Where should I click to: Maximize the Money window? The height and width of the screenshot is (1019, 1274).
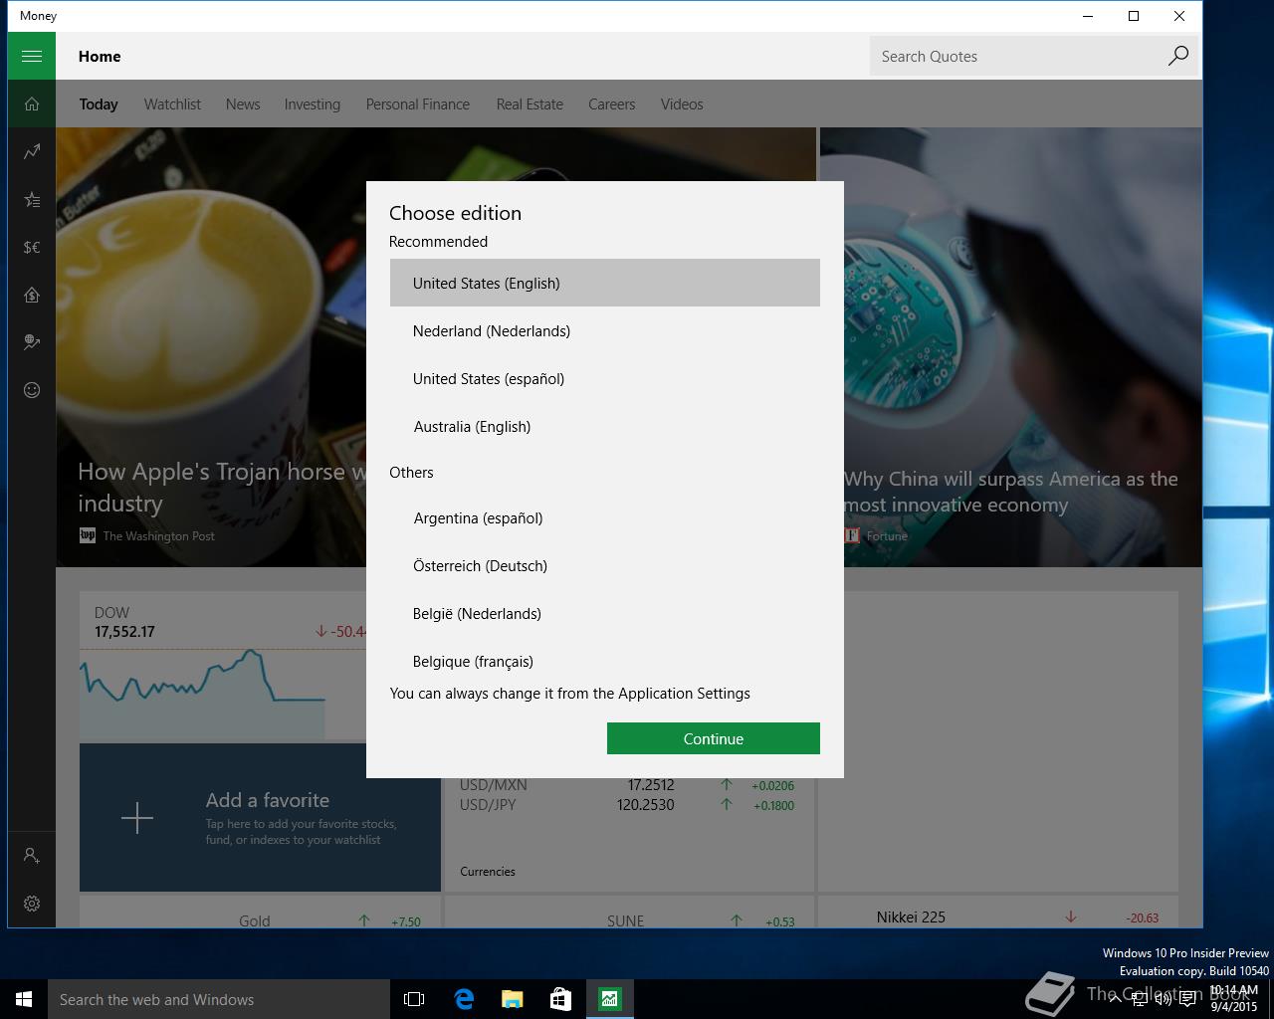click(x=1134, y=16)
